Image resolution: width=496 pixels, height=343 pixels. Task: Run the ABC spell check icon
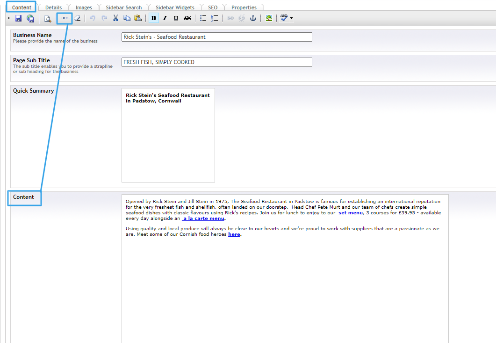284,18
